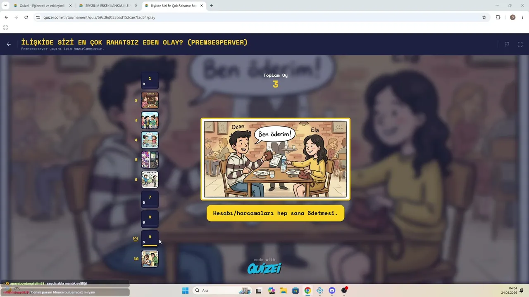Close the 'İlişkide Sizi En Çok' tab
The image size is (529, 297).
coord(202,6)
